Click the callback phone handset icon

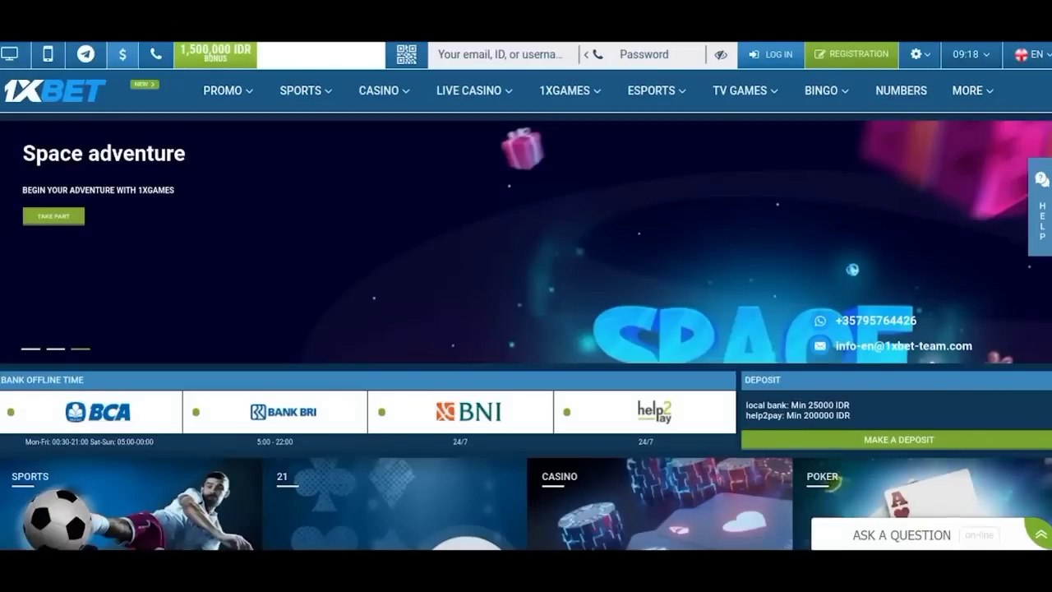point(156,54)
